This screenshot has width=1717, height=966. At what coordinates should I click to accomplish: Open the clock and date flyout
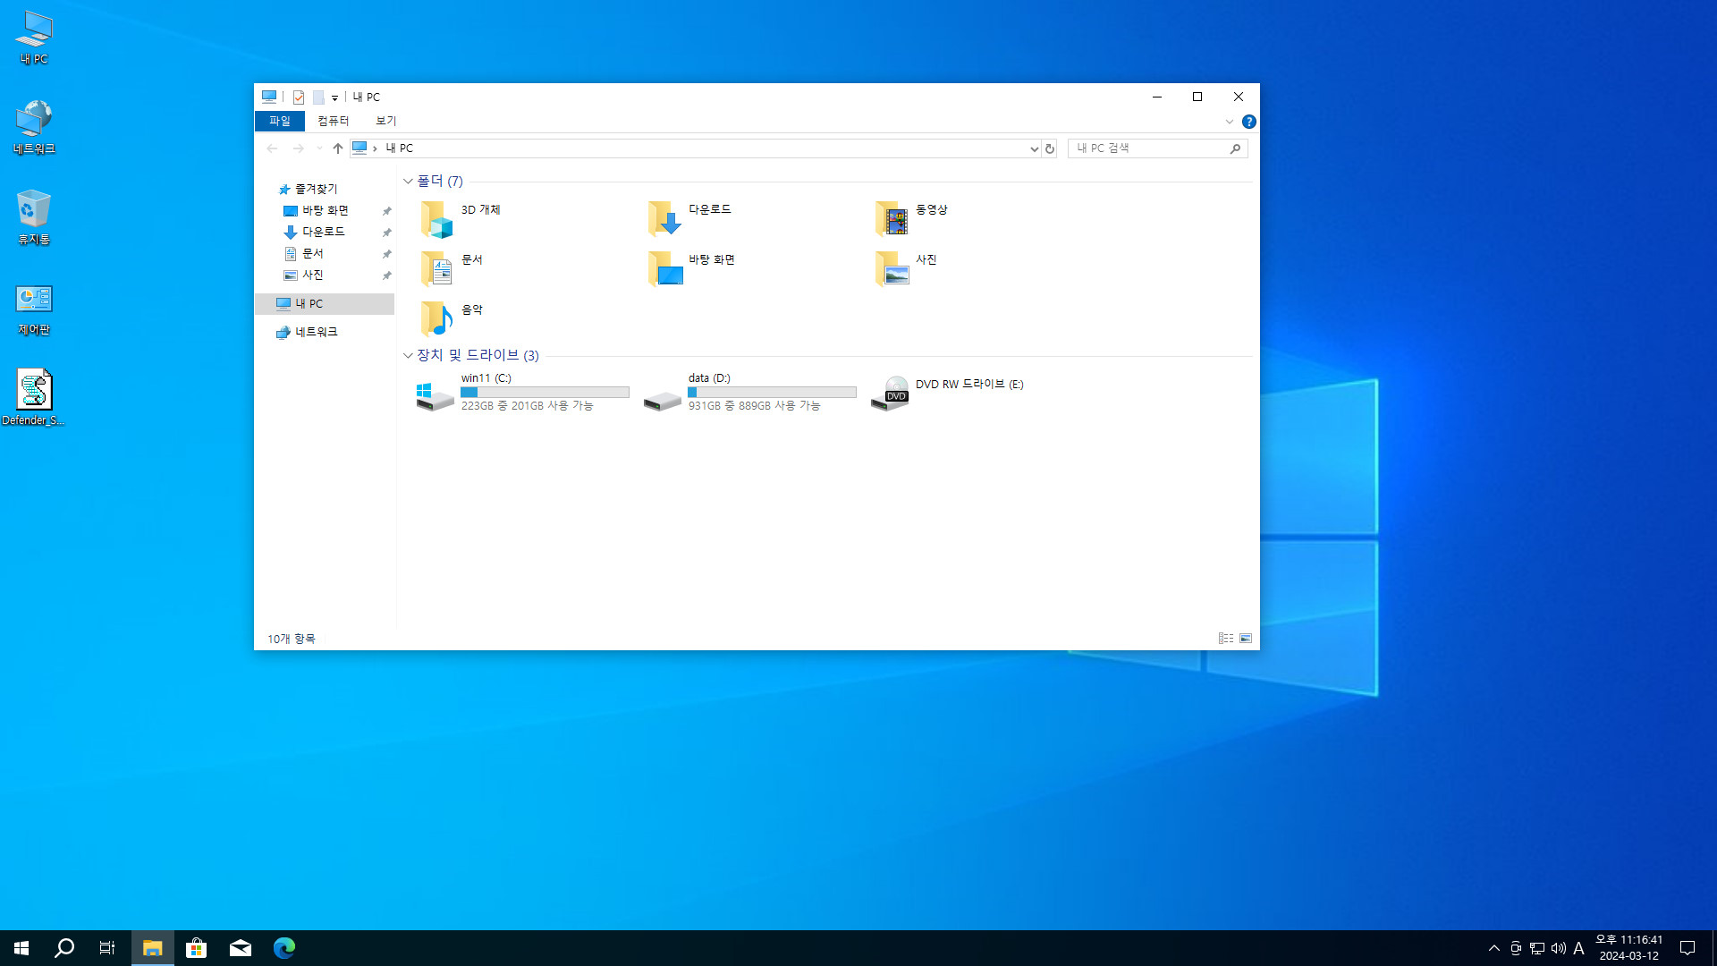pyautogui.click(x=1629, y=948)
